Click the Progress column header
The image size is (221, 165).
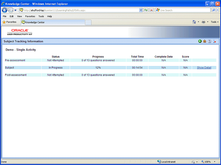98,57
